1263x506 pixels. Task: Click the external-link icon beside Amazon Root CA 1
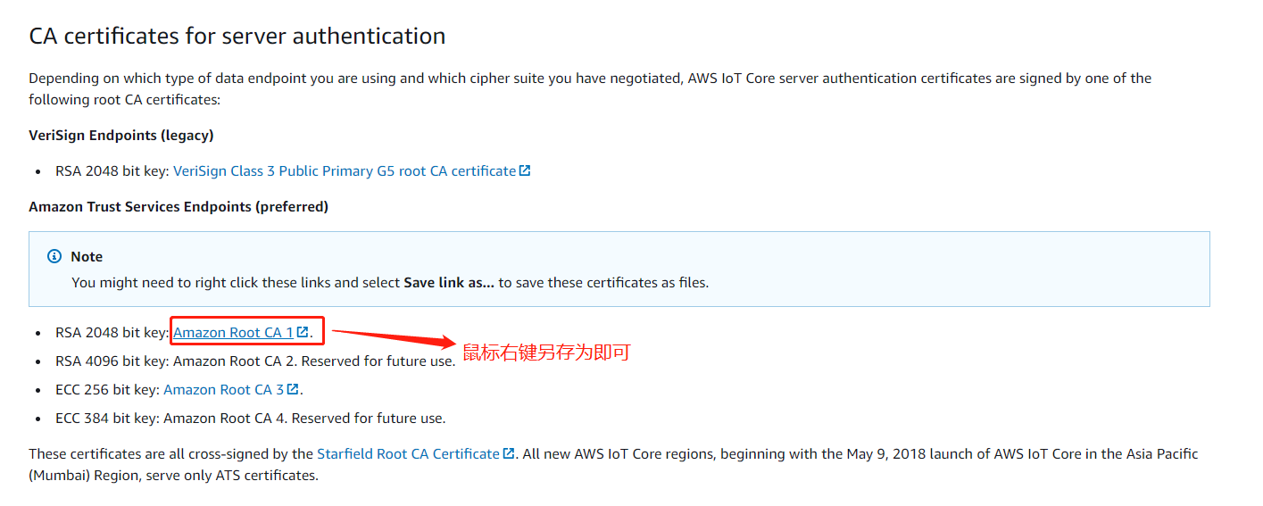[x=303, y=332]
